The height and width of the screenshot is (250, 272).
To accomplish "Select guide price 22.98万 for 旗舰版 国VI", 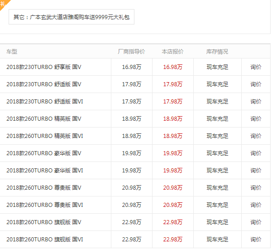I will point(132,240).
